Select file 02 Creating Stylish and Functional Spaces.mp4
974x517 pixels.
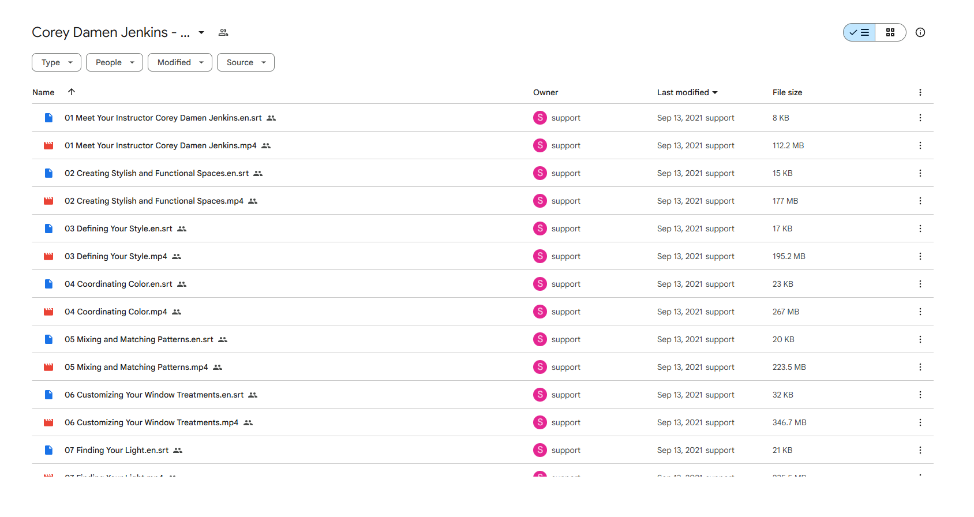click(x=482, y=201)
